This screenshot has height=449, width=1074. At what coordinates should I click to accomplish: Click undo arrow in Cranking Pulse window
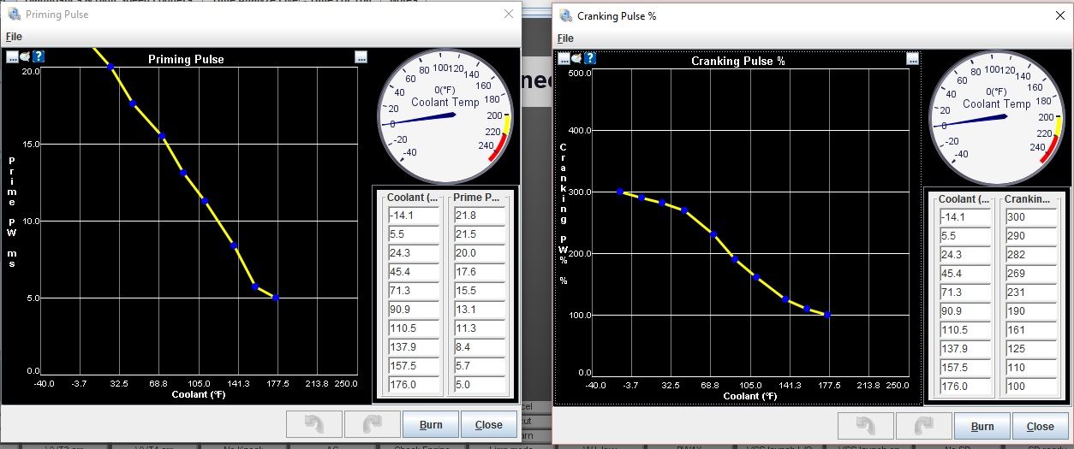pyautogui.click(x=866, y=426)
